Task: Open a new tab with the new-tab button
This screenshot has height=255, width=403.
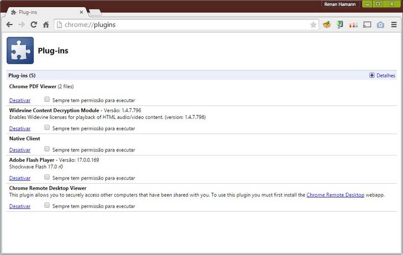Action: click(x=95, y=12)
